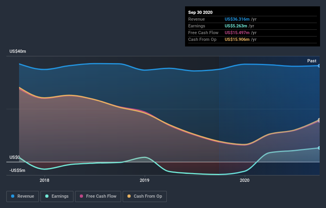
Task: Click the -US$5m y-axis label
Action: [17, 170]
